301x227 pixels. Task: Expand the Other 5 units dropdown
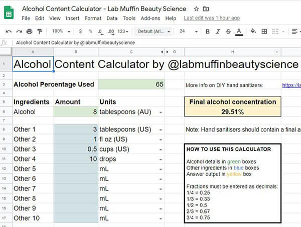coord(161,169)
